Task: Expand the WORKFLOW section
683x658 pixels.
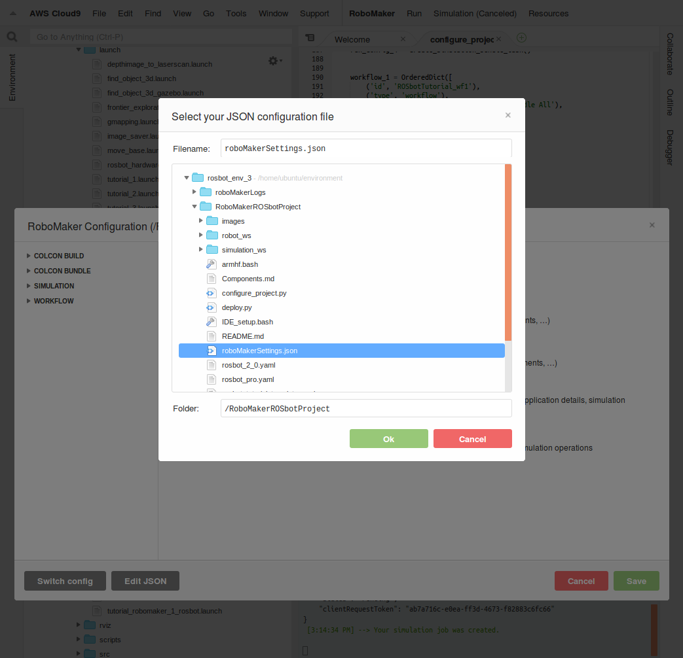Action: 28,301
